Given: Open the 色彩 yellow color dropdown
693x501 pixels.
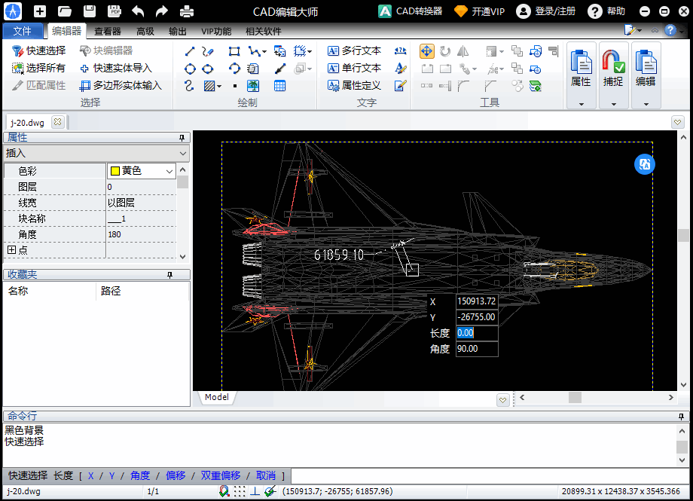Looking at the screenshot, I should tap(169, 171).
